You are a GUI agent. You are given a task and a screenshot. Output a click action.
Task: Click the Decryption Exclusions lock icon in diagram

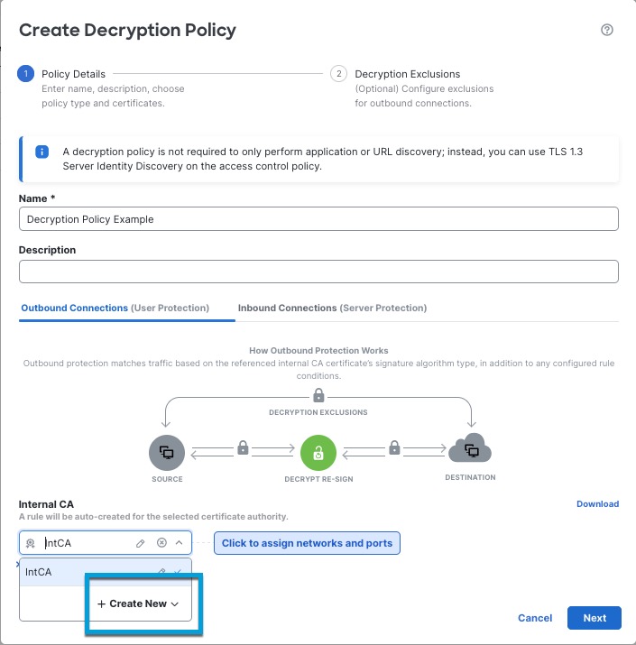pyautogui.click(x=318, y=396)
